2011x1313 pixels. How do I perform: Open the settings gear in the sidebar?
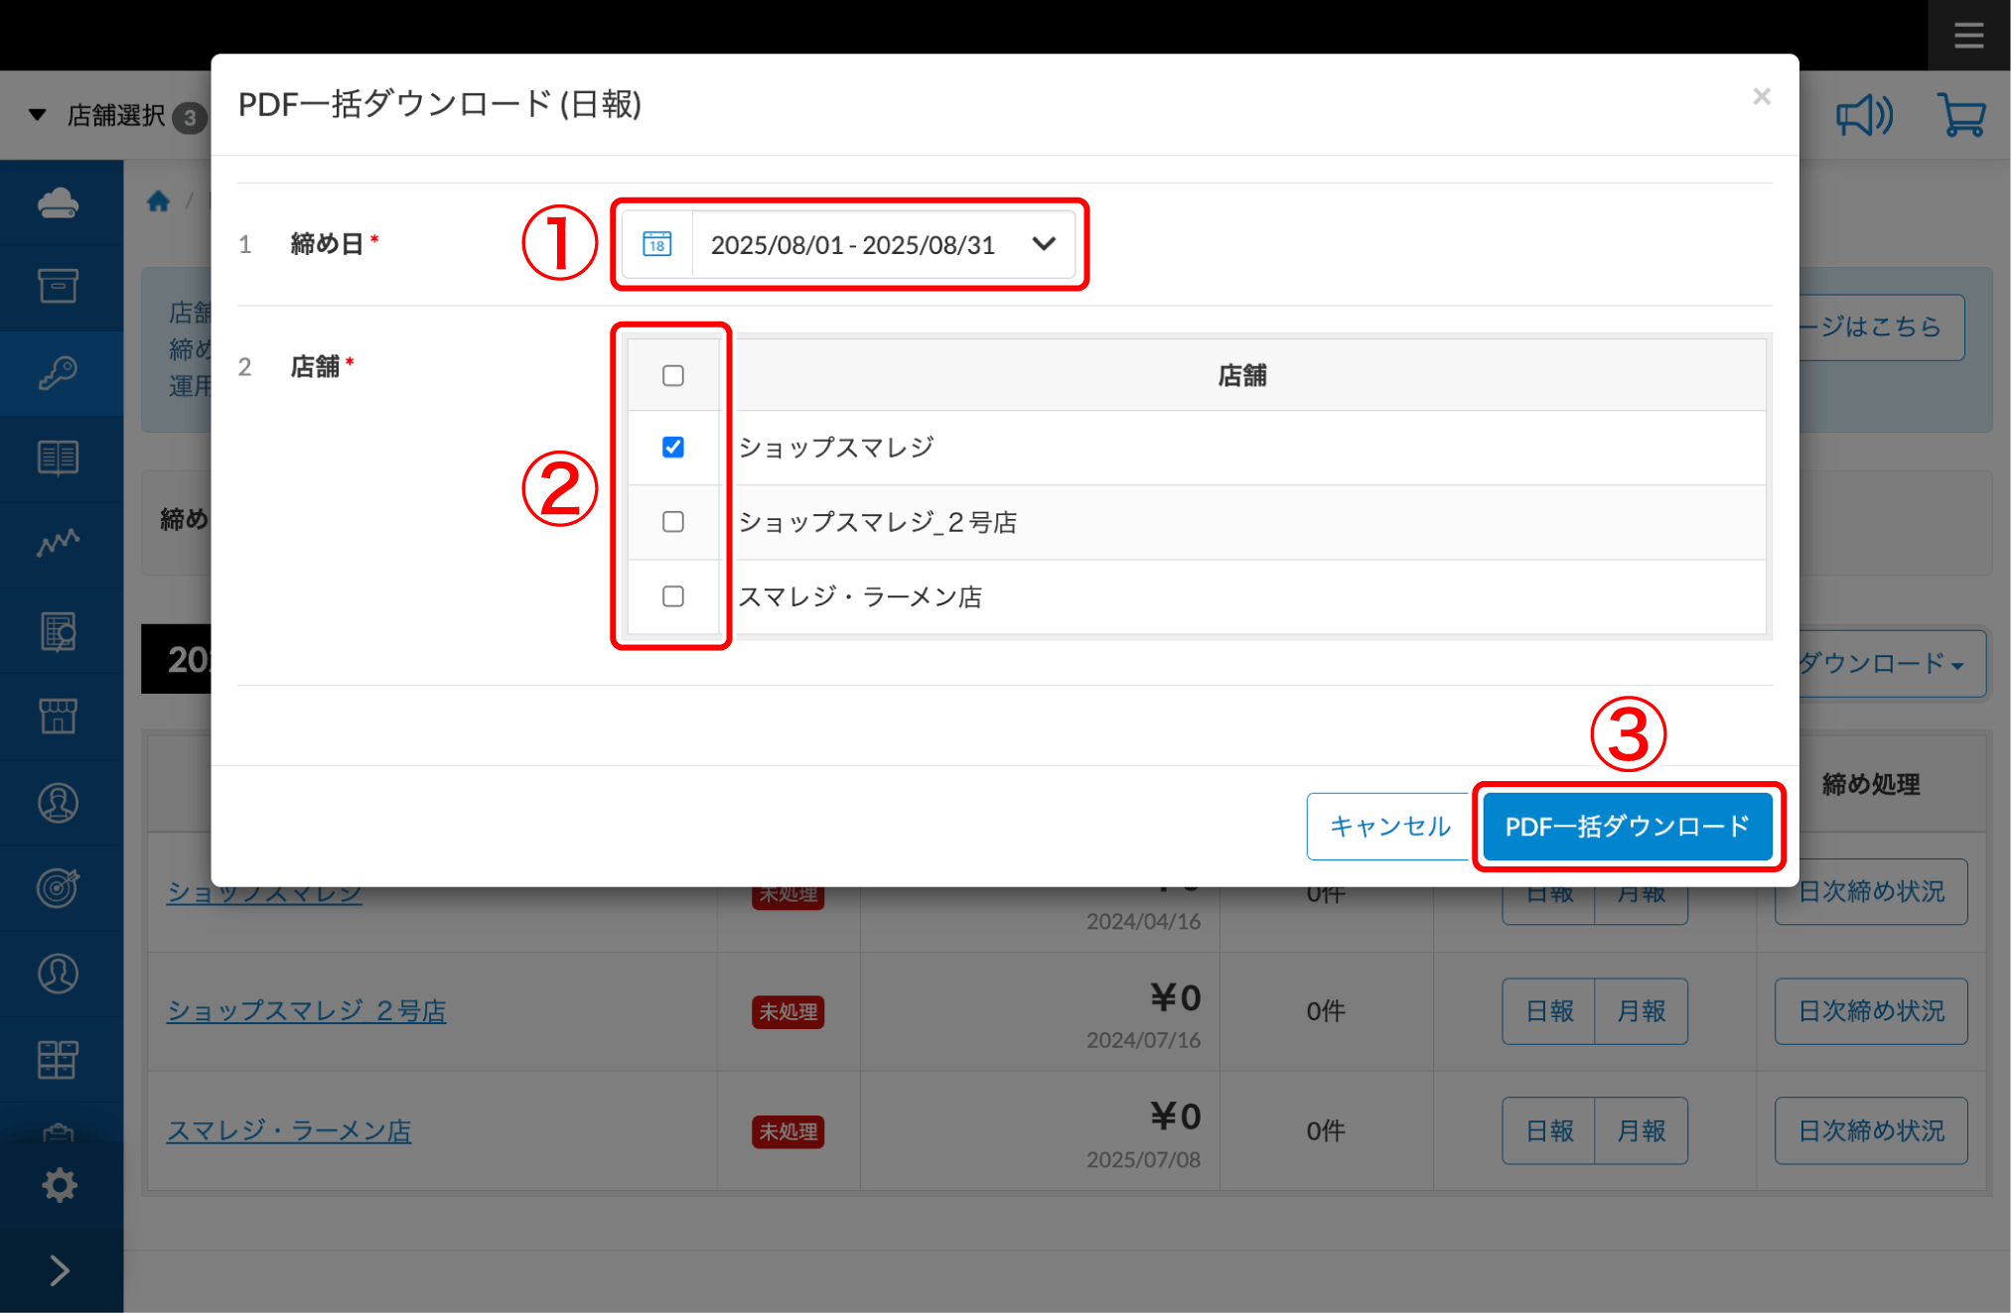point(60,1185)
